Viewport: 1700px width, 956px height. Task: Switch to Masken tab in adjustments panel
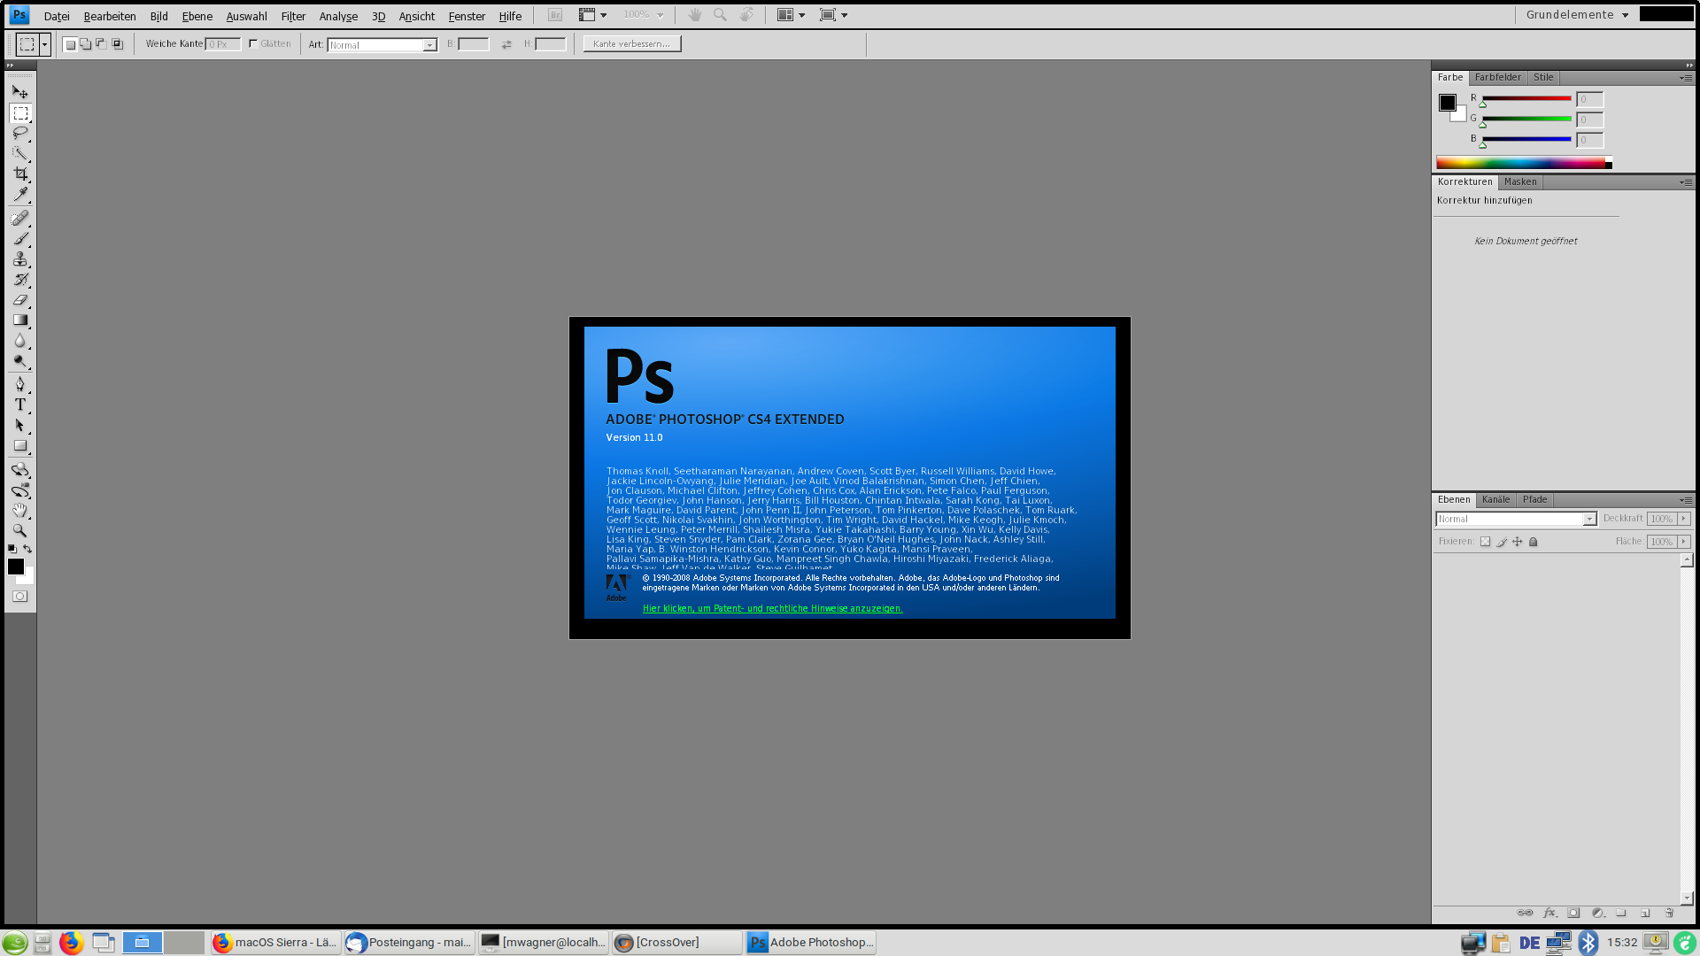coord(1519,181)
